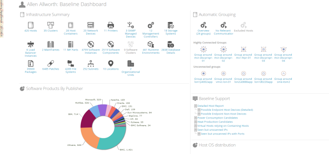The image size is (329, 154).
Task: Open Seen but unscanned IPs with Ports
Action: pos(223,134)
